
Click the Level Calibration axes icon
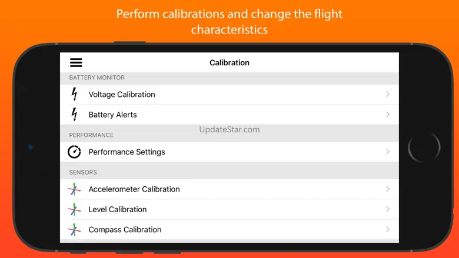(x=74, y=209)
